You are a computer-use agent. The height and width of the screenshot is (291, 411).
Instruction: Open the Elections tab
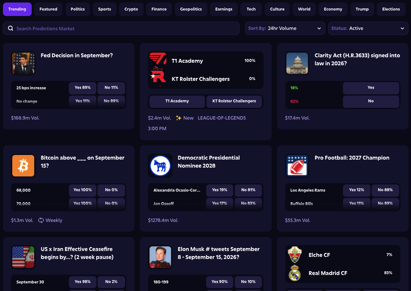point(391,9)
